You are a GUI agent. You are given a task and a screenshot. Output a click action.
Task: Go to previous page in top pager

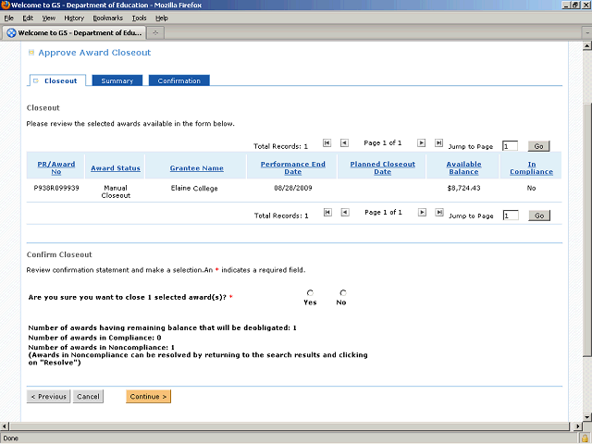click(x=344, y=143)
